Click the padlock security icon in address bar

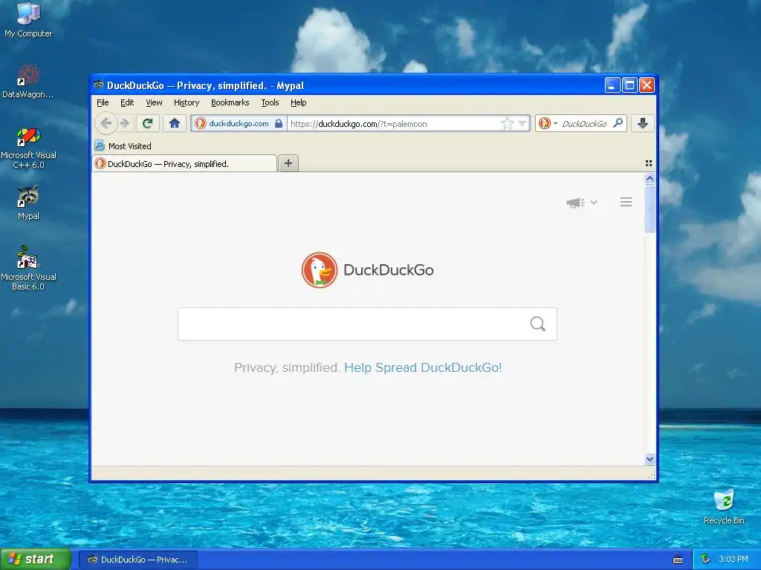(x=279, y=124)
